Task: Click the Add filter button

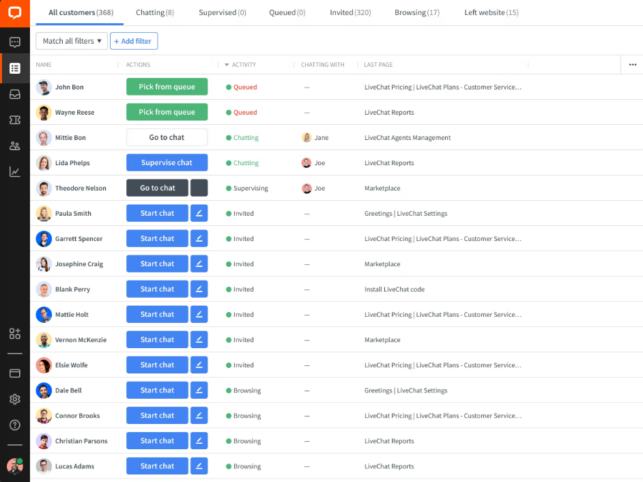Action: pyautogui.click(x=134, y=41)
